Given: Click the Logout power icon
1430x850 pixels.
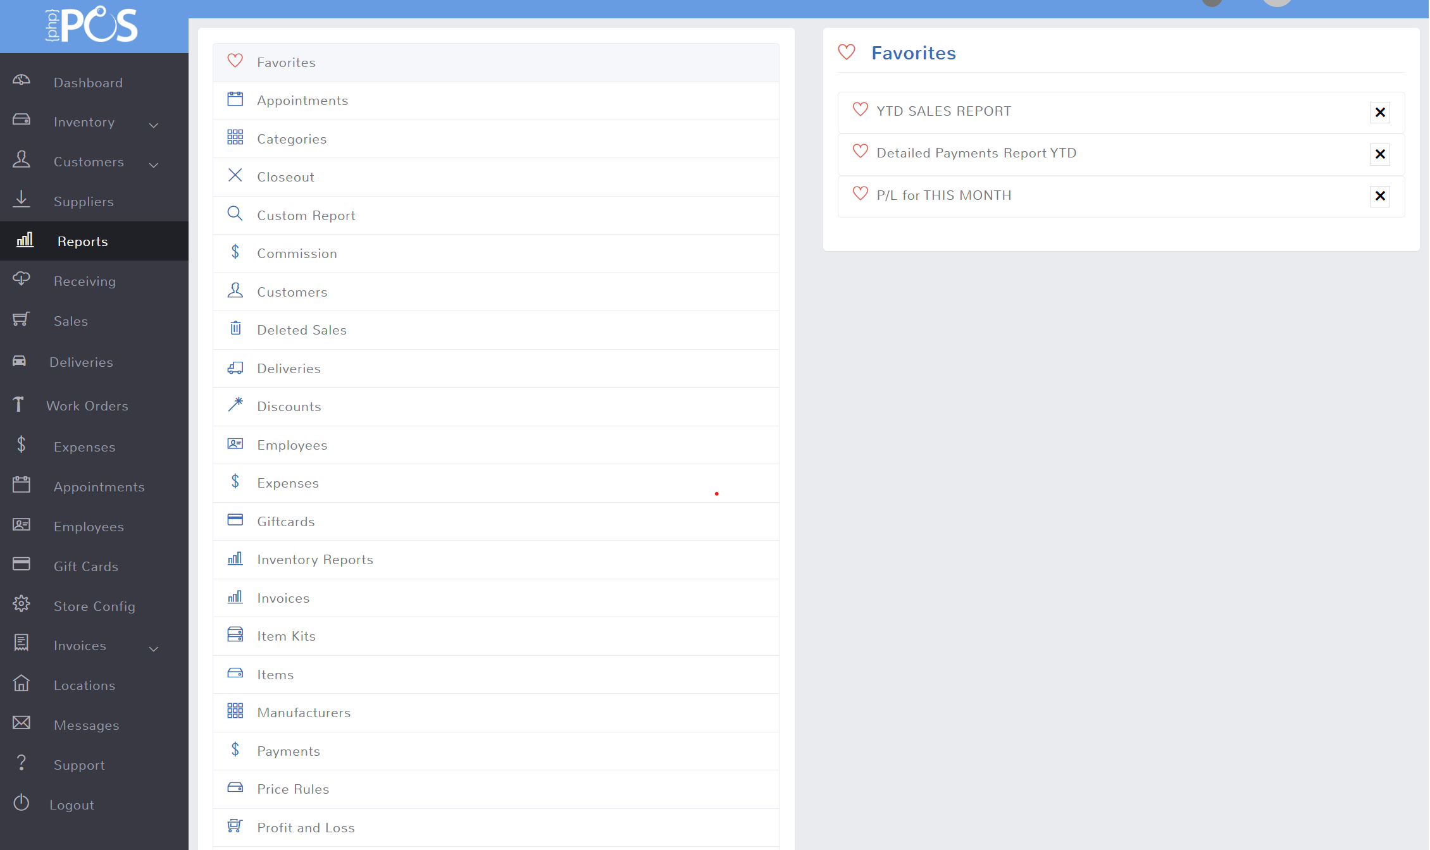Looking at the screenshot, I should pos(22,803).
